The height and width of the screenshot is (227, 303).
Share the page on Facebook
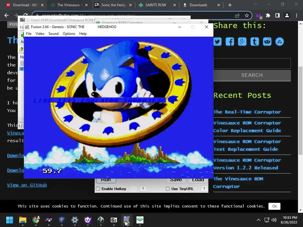[x=230, y=41]
